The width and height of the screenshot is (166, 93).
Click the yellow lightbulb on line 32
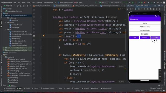coord(44,36)
